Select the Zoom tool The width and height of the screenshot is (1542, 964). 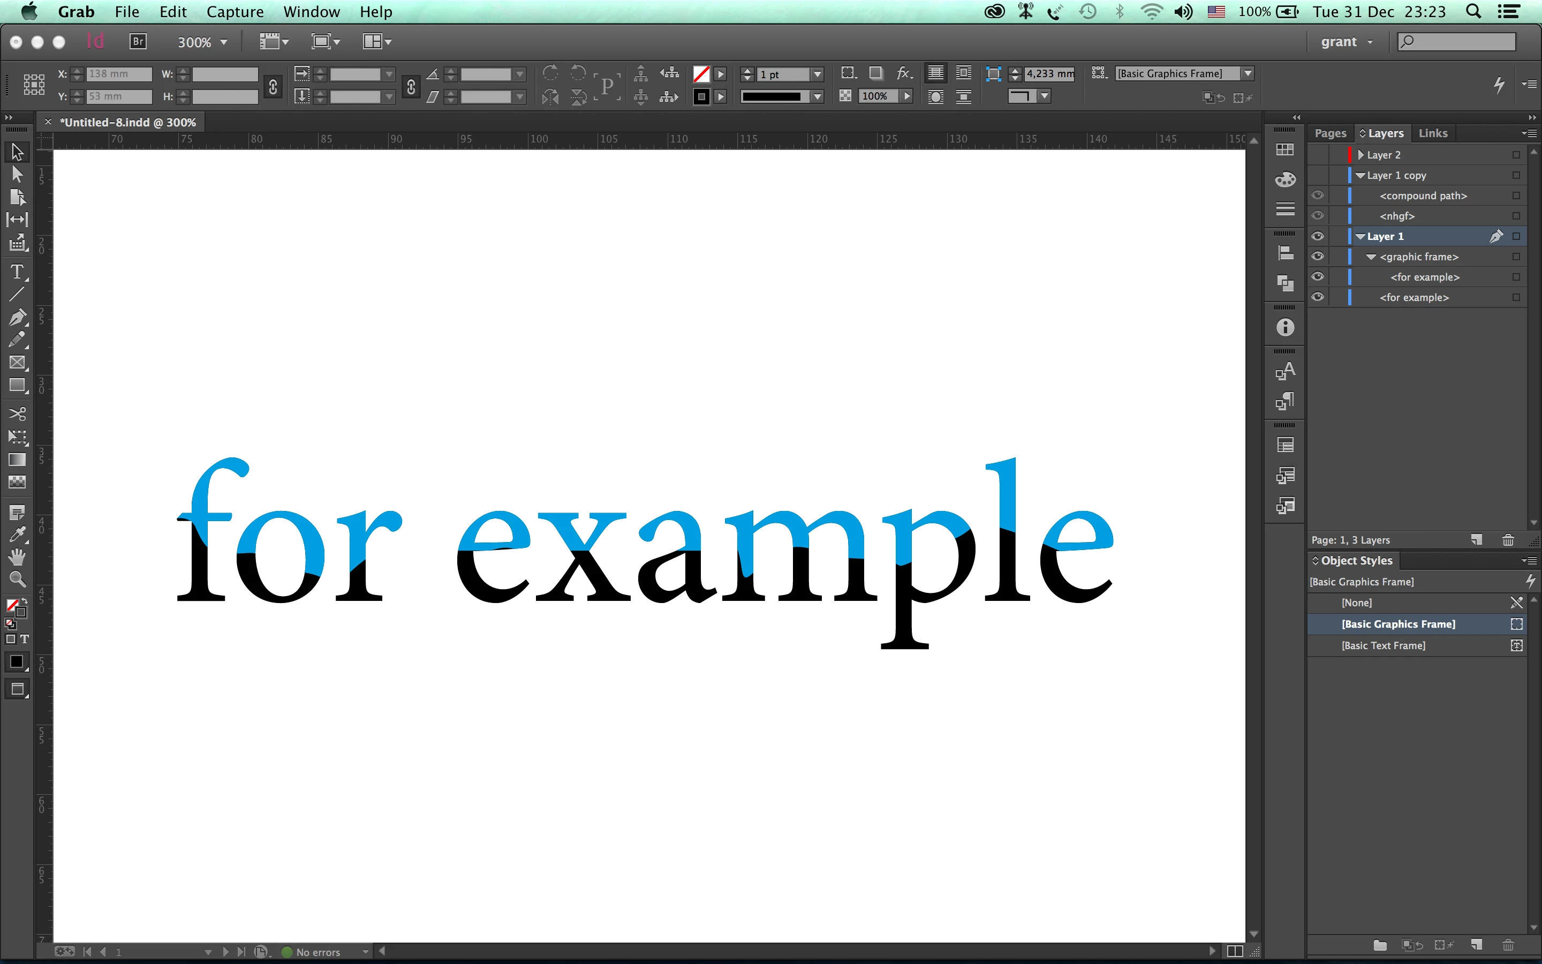point(17,579)
